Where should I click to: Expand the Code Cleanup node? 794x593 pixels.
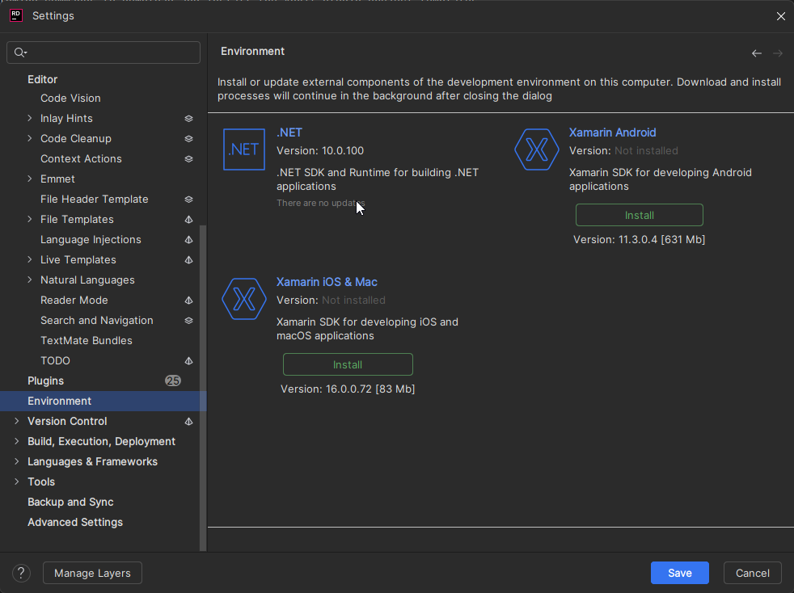pos(30,139)
